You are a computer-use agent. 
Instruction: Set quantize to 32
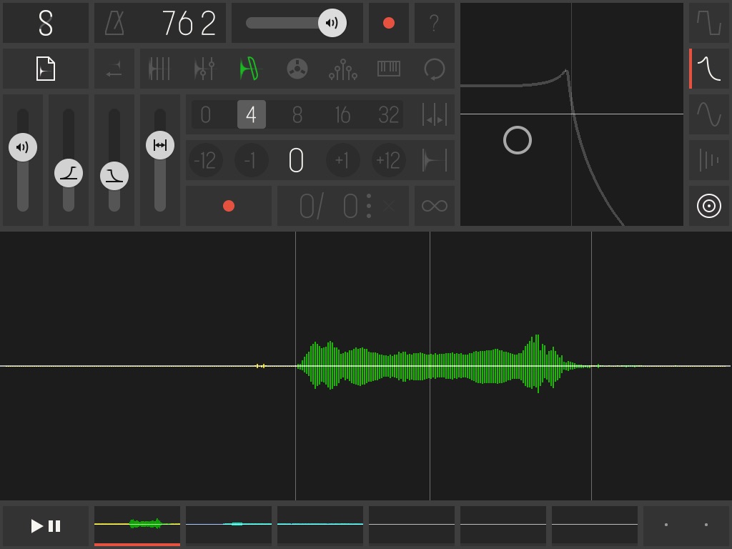click(388, 114)
